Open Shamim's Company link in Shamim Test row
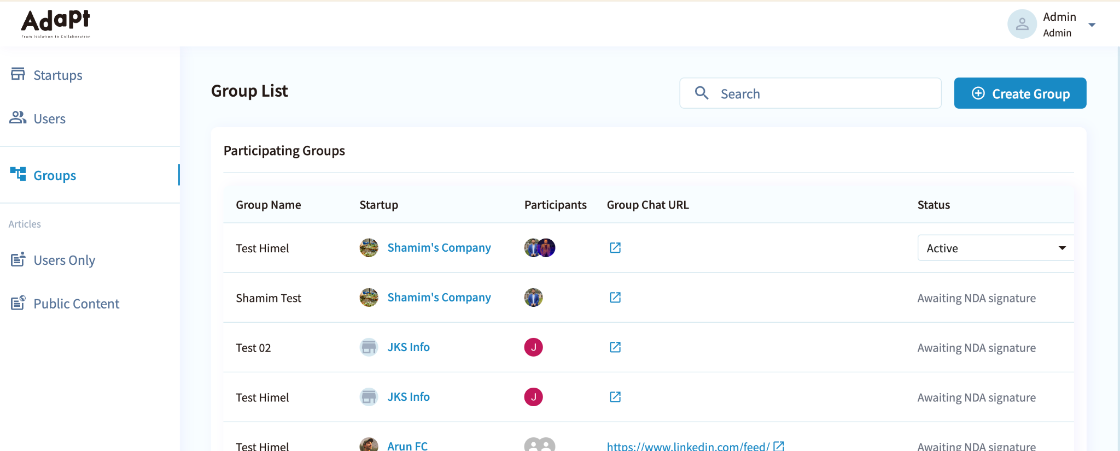 (x=439, y=298)
